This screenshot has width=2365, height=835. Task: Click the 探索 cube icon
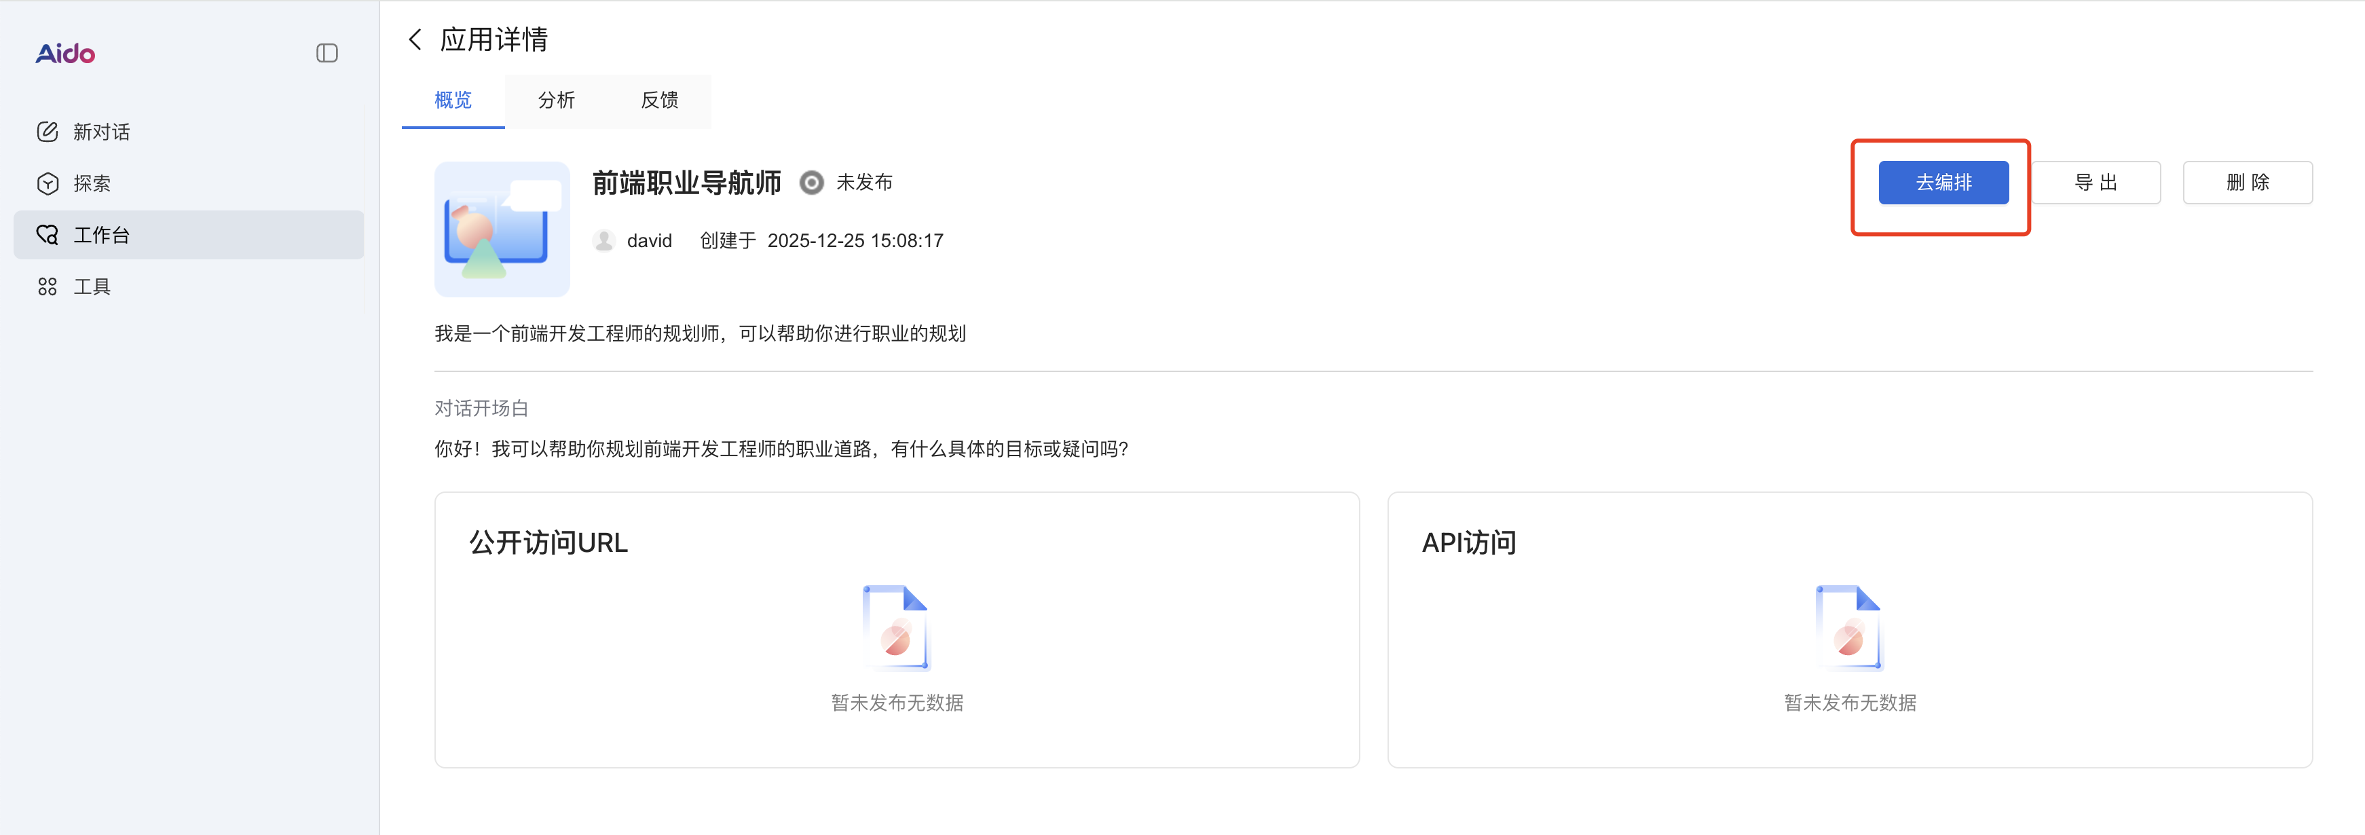click(x=48, y=184)
